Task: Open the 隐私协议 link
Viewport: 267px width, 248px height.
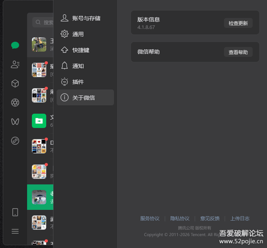Action: 180,219
